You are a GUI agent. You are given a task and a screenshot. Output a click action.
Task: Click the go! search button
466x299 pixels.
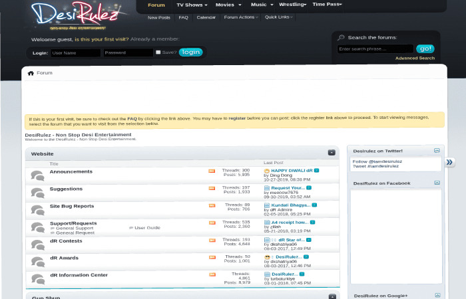tap(425, 49)
